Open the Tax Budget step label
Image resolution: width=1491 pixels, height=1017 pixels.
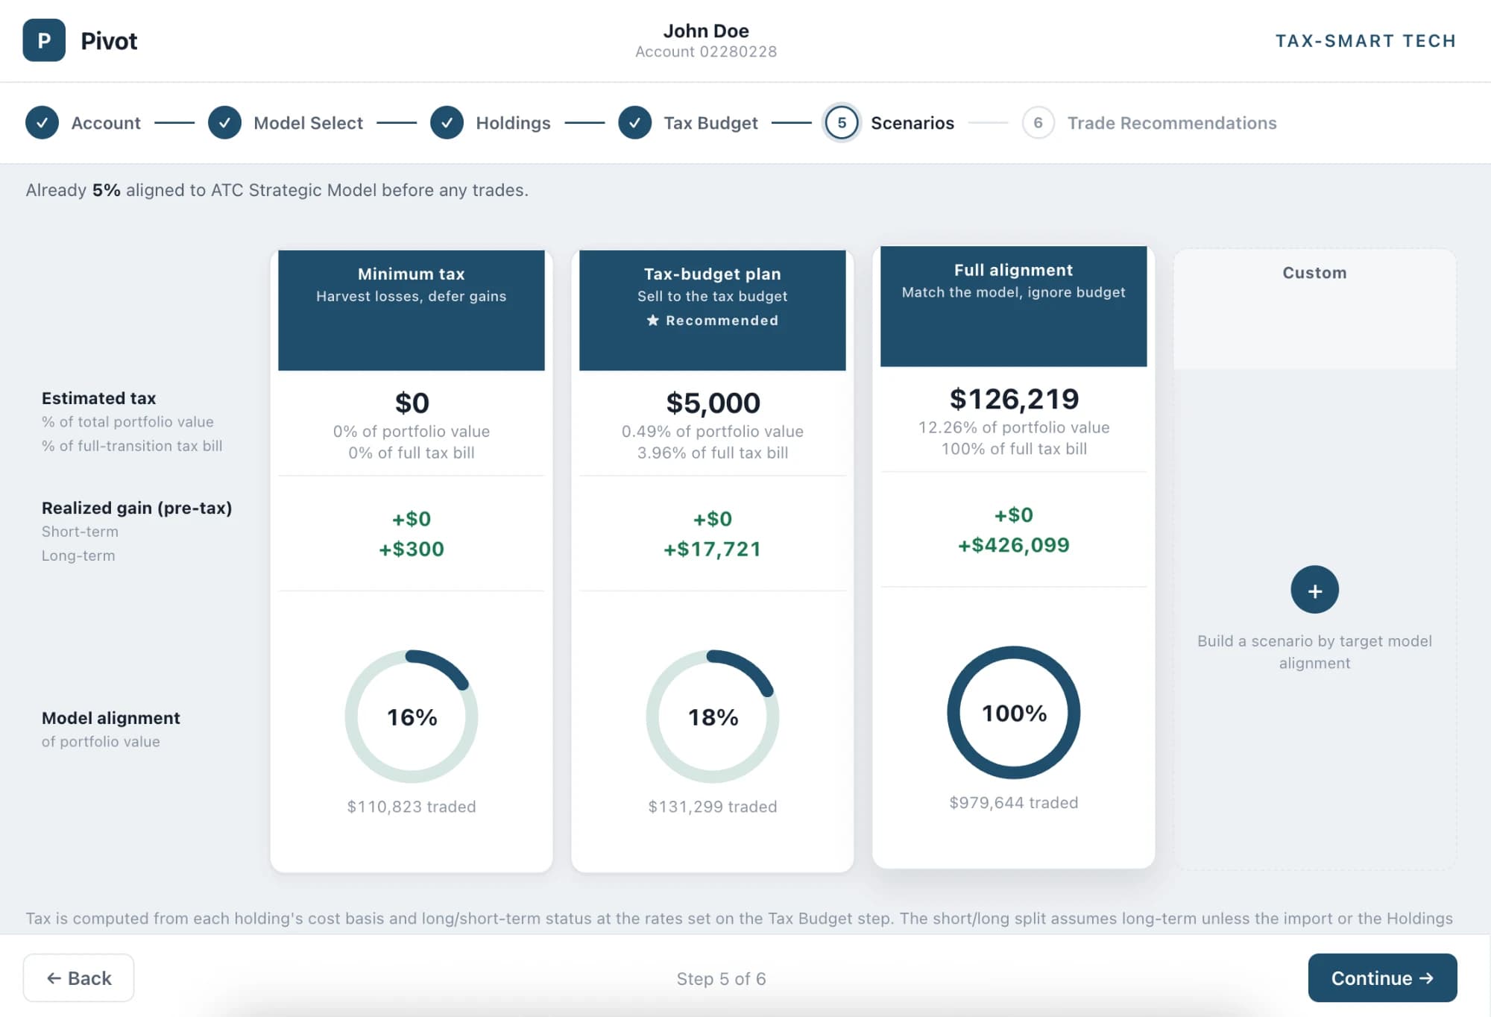pyautogui.click(x=710, y=123)
